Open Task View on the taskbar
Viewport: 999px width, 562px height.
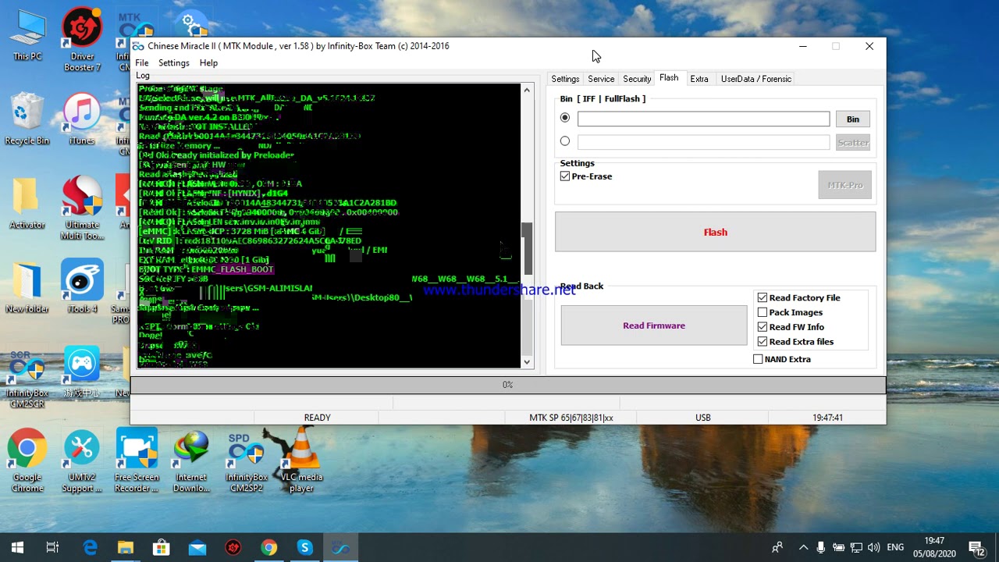(x=52, y=547)
